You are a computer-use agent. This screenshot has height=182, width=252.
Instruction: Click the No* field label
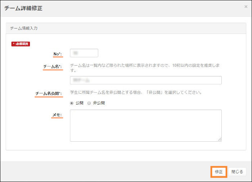click(x=56, y=54)
